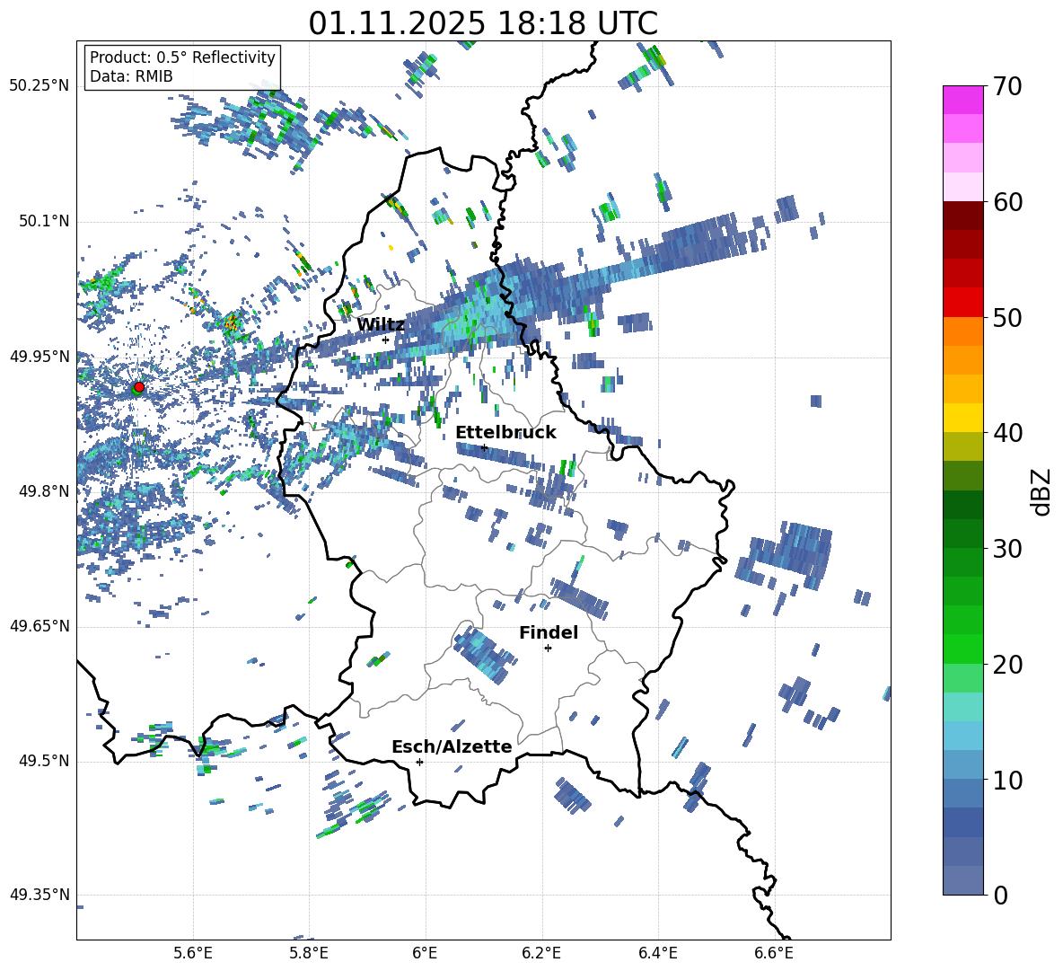Image resolution: width=1063 pixels, height=971 pixels.
Task: Click the 70 tick label on colorbar
Action: pos(1007,87)
